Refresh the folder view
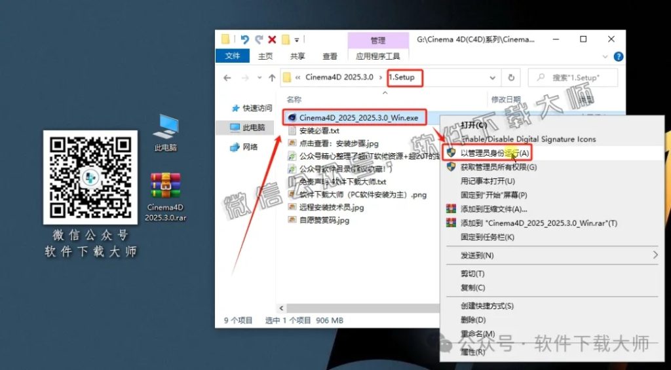This screenshot has width=671, height=370. coord(511,78)
